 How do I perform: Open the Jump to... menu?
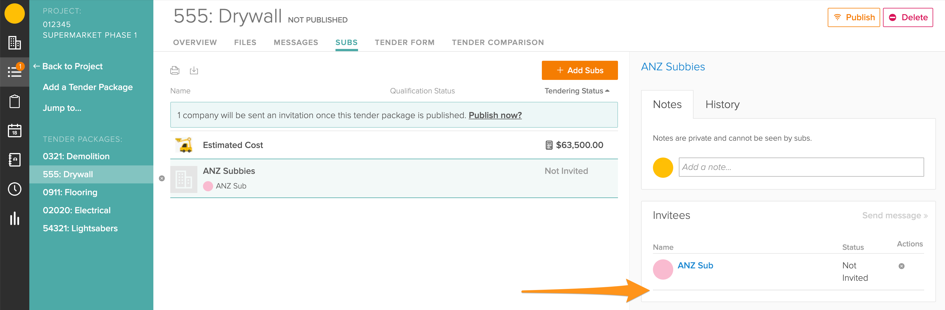point(62,108)
